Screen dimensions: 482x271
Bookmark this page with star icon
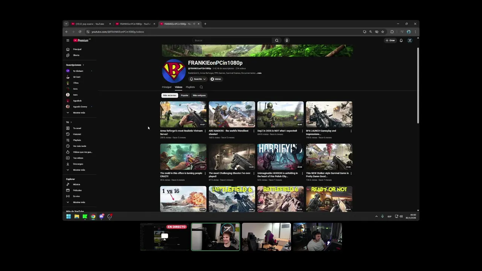(x=383, y=32)
